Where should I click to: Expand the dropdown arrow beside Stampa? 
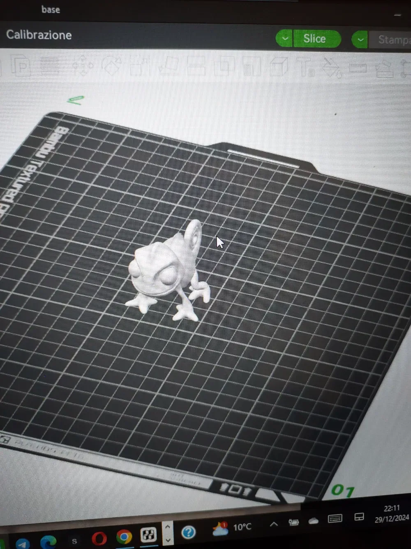[x=360, y=40]
